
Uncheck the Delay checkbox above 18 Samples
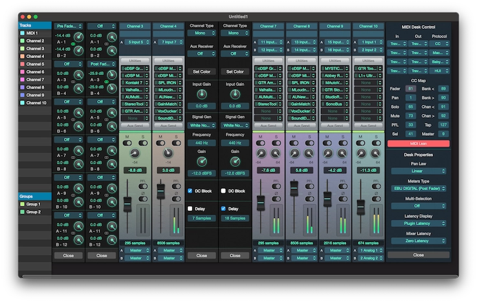click(x=223, y=208)
